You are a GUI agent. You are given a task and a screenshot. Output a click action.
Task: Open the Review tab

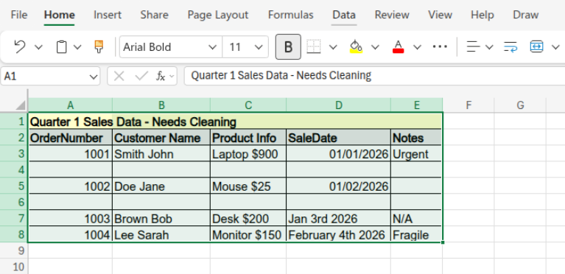392,15
